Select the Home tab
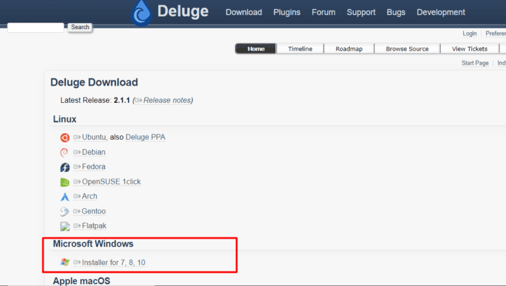 tap(256, 49)
